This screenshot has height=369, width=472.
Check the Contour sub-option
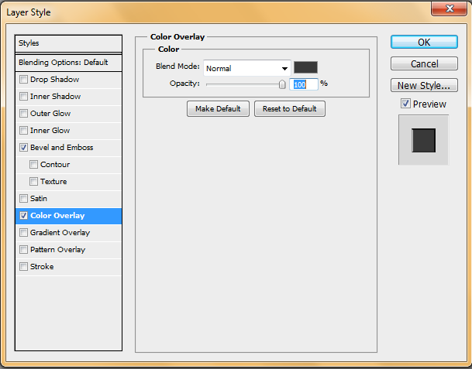33,165
